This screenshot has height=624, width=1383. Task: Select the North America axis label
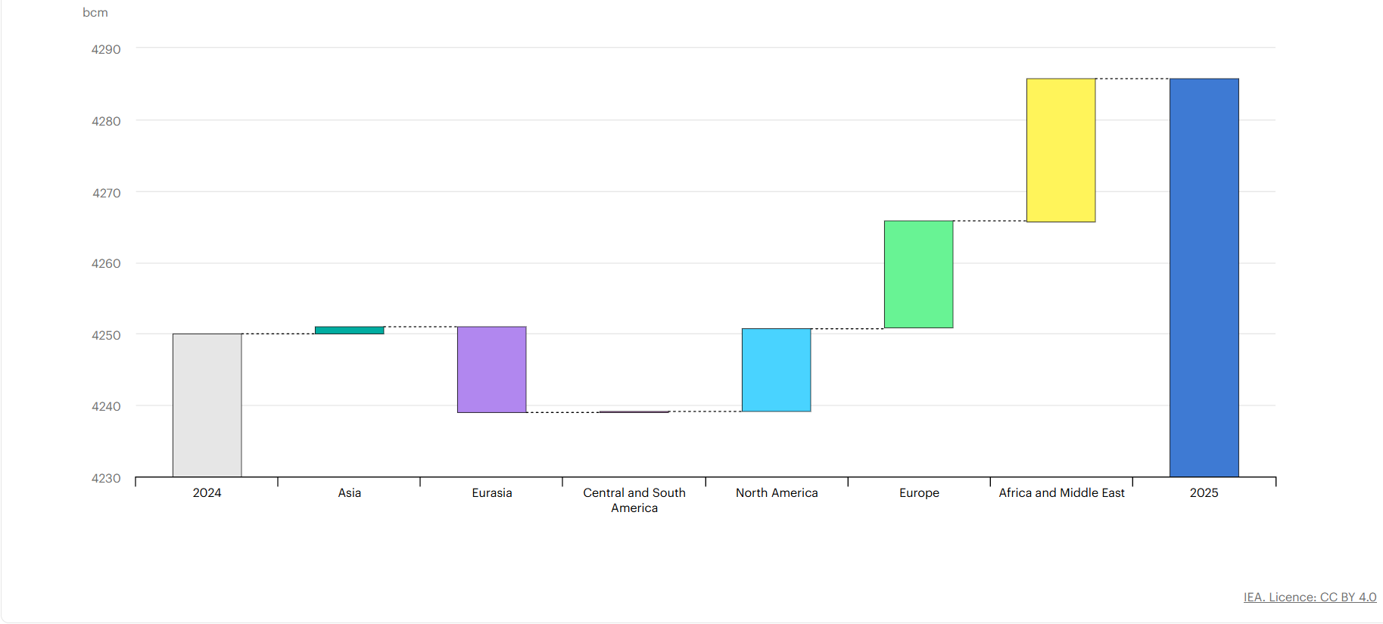[x=777, y=492]
